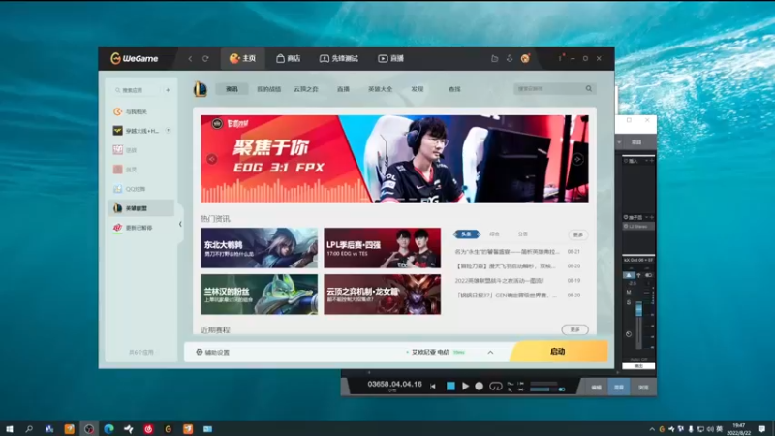775x436 pixels.
Task: Go to start in DAW transport
Action: tap(433, 386)
